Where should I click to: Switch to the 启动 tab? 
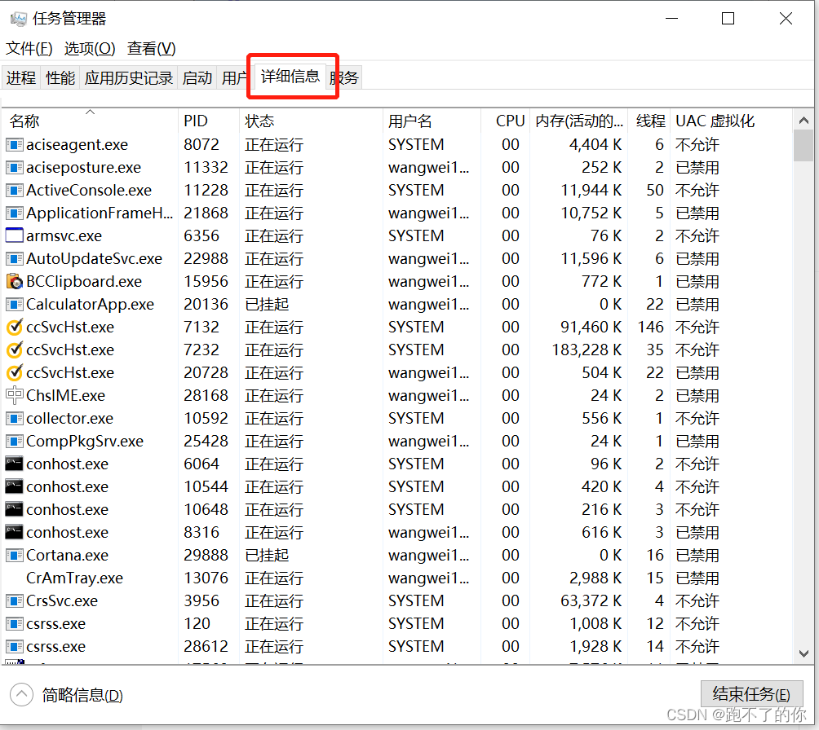click(197, 77)
